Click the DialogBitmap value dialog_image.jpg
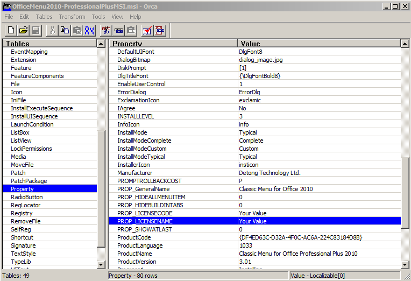Viewport: 411px width, 281px height. coord(261,60)
